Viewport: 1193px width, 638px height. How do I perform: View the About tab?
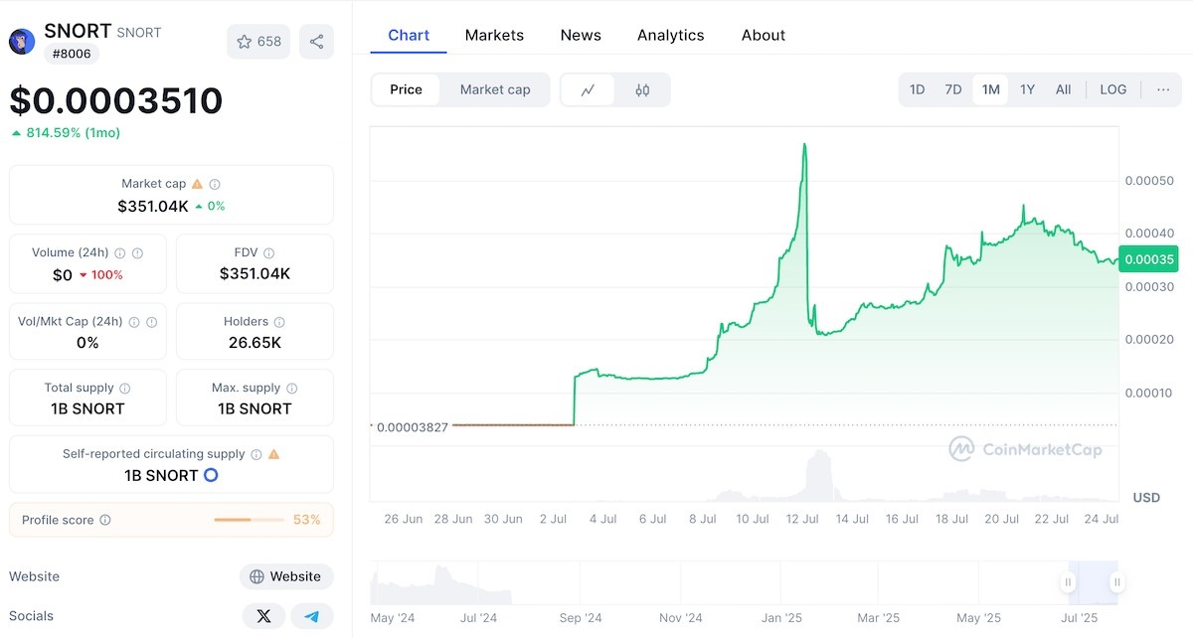764,35
